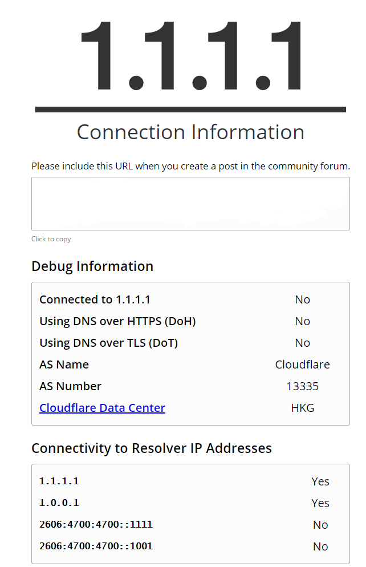The width and height of the screenshot is (366, 567).
Task: Click the HKG data center code
Action: pyautogui.click(x=302, y=408)
